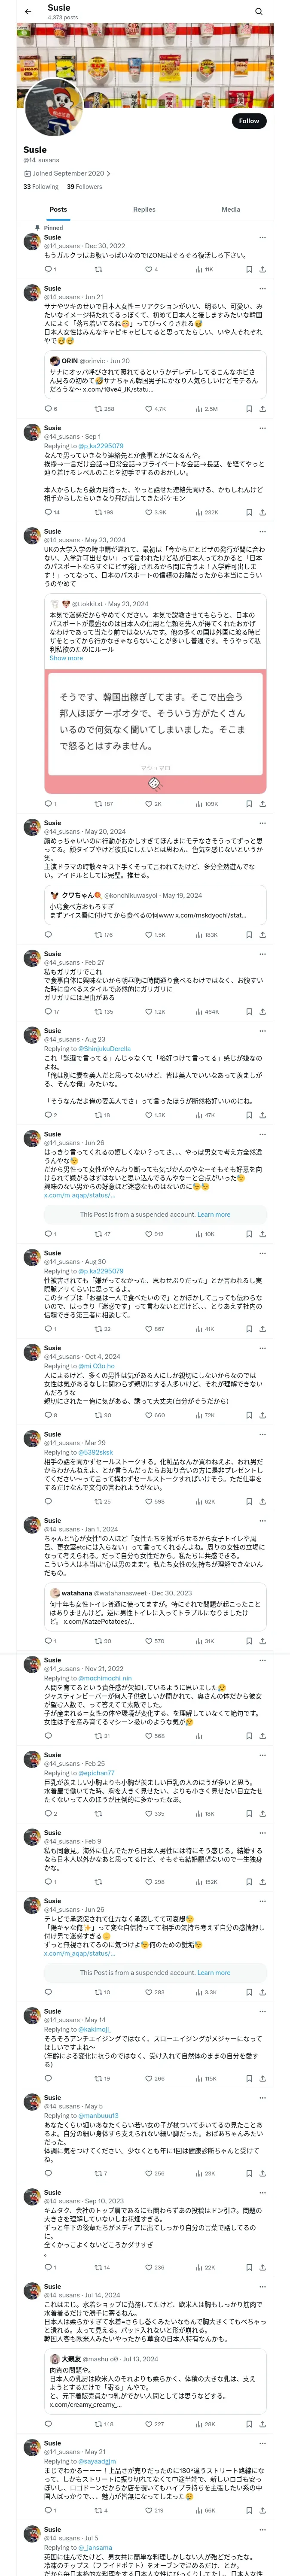
Task: Open more options on the pinned post
Action: click(263, 238)
